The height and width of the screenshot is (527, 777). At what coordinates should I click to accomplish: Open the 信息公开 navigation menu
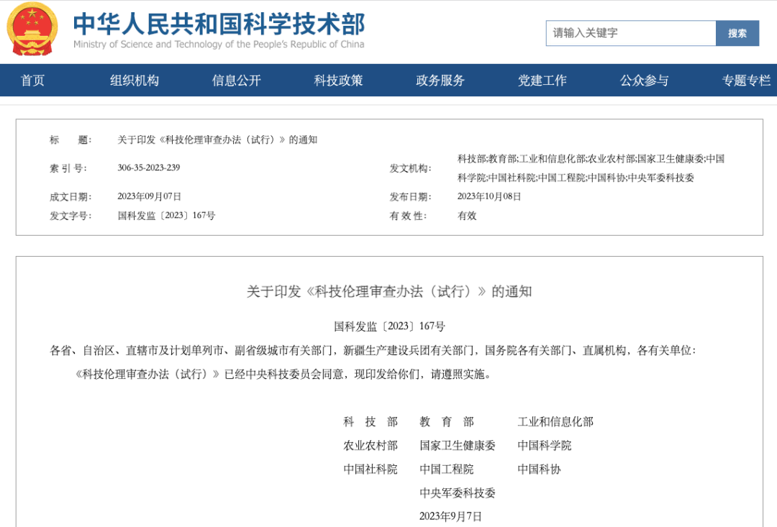click(236, 81)
